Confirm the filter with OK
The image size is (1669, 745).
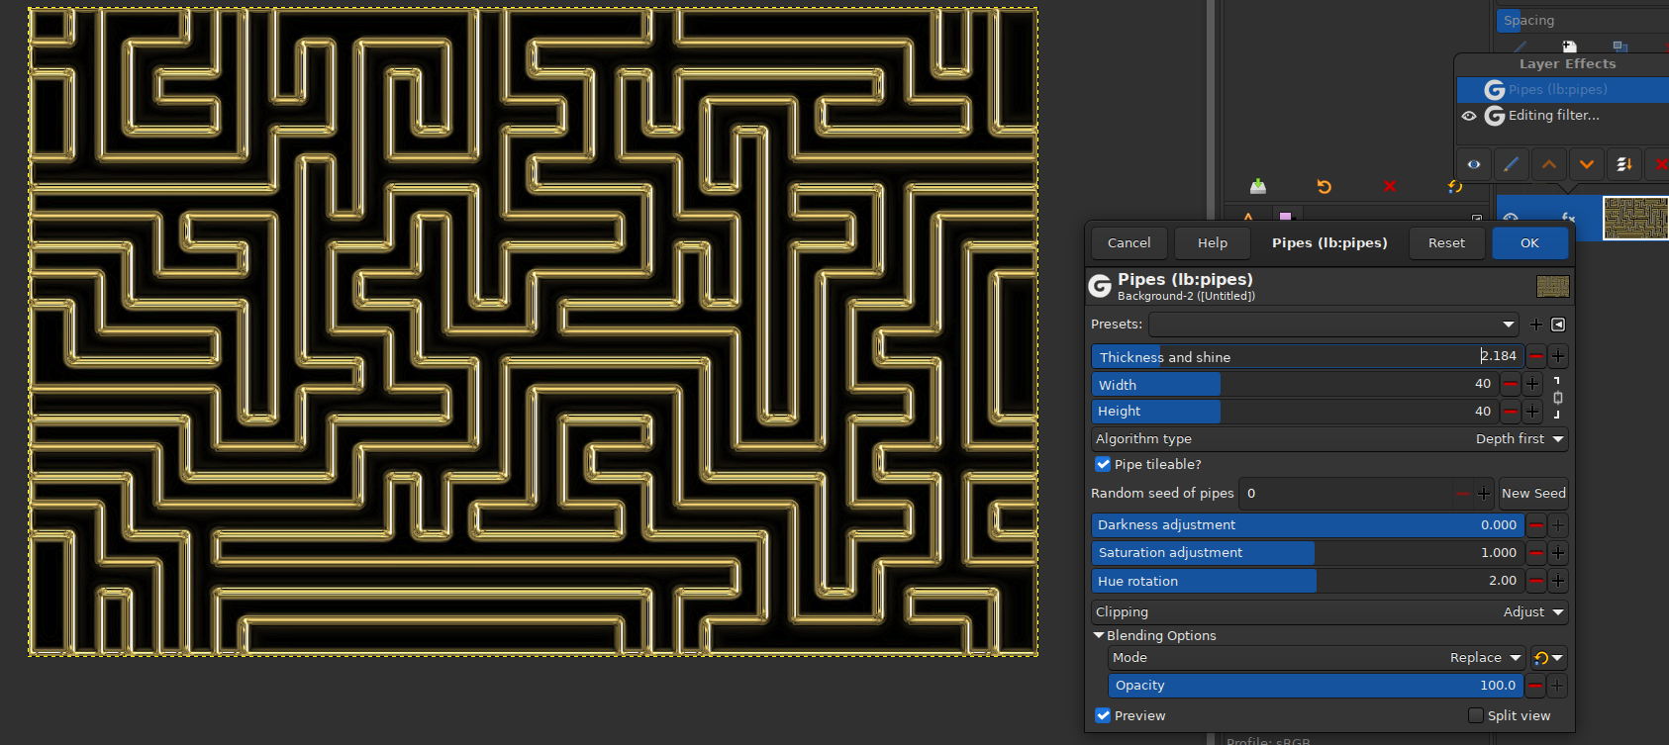(x=1529, y=243)
